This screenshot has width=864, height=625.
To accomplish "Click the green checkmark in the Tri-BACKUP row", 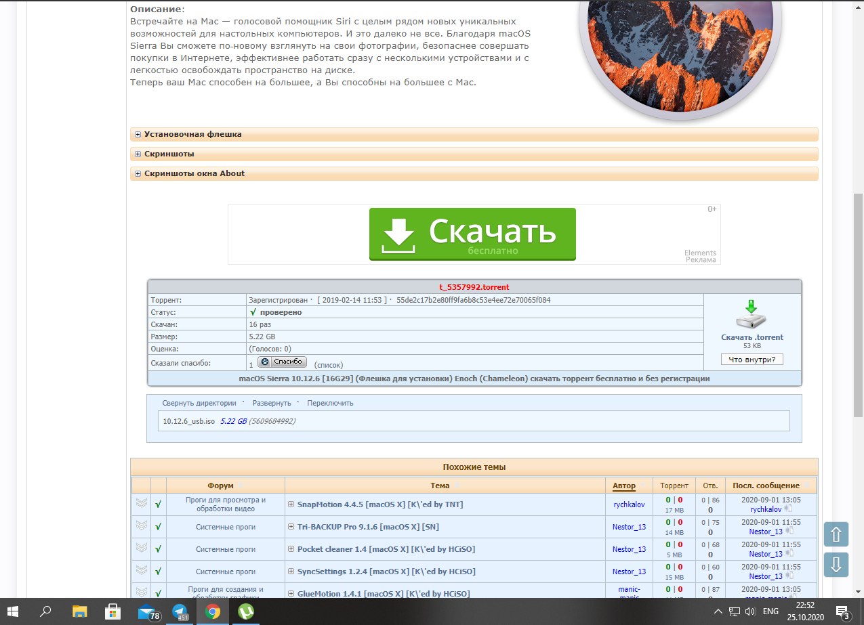I will (x=158, y=526).
